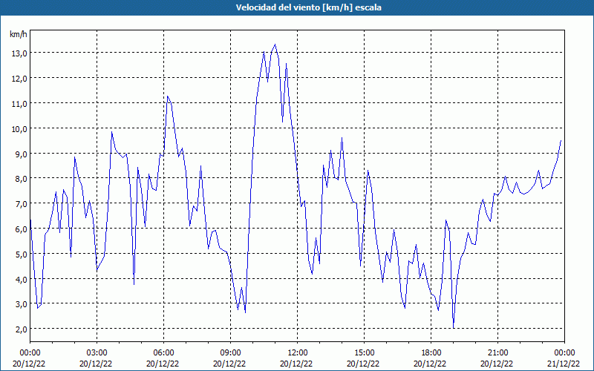This screenshot has height=371, width=594.
Task: Click the chart title 'Velocidad del viento [km/h] escala'
Action: coord(308,7)
